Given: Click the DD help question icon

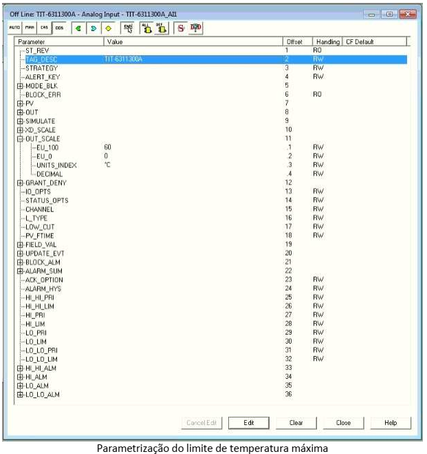Looking at the screenshot, I should (195, 28).
